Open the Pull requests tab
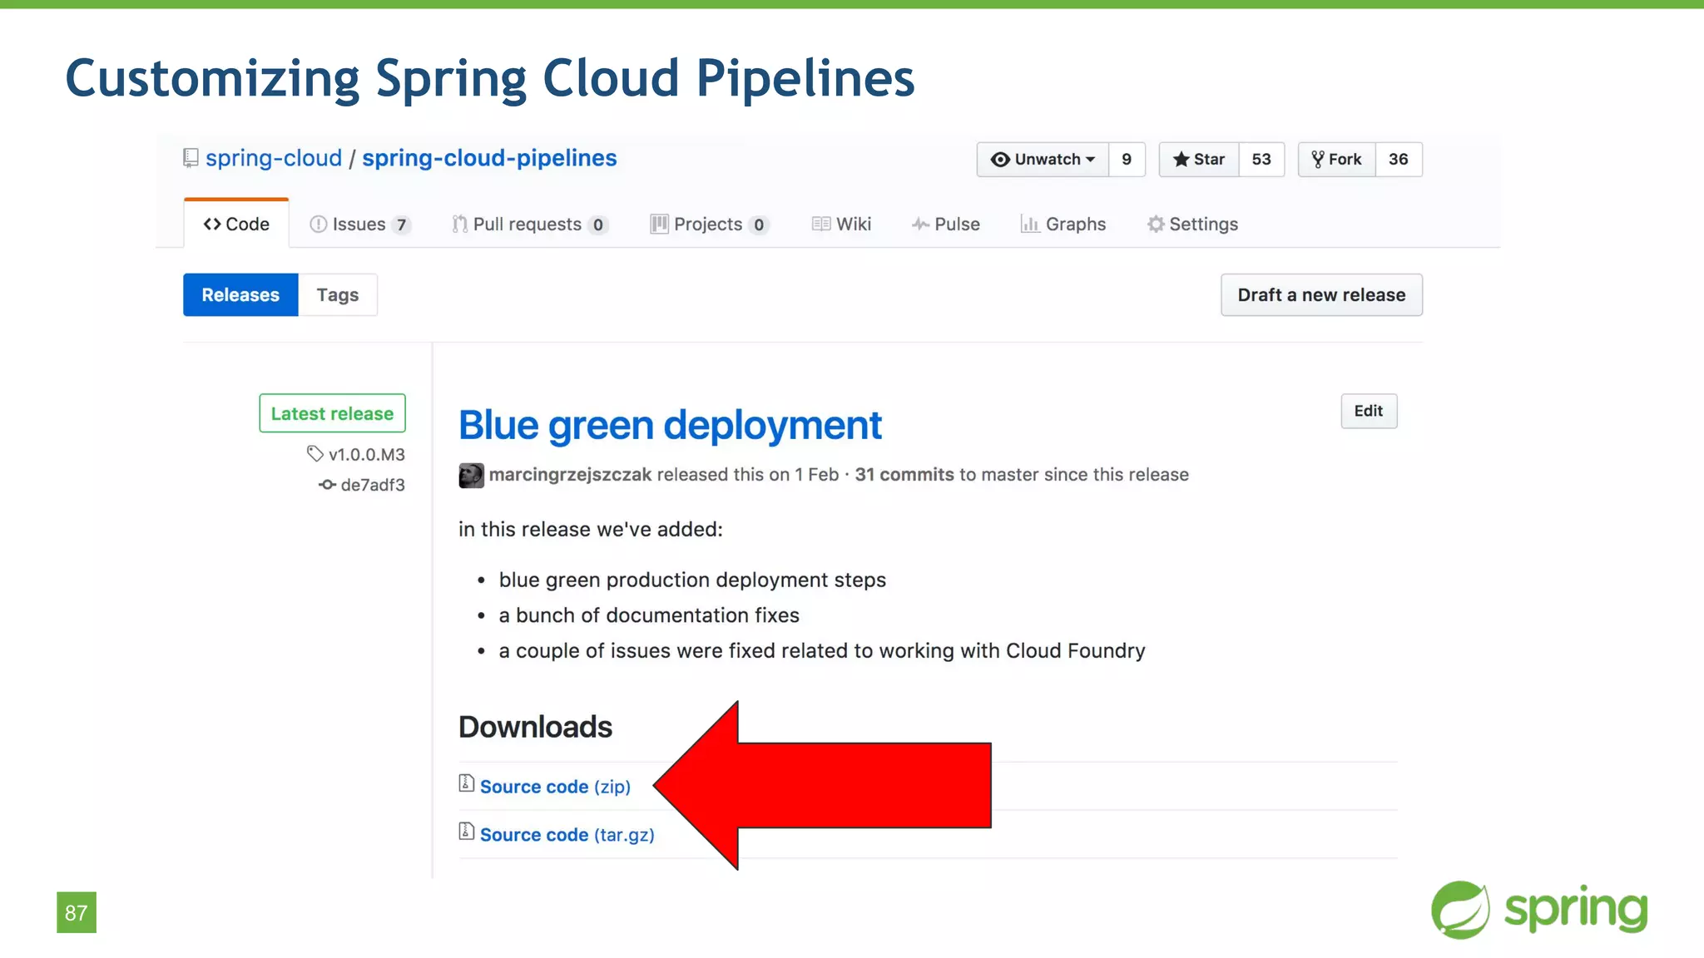1704x958 pixels. point(530,225)
